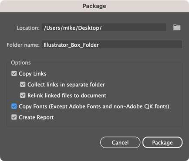Toggle Relink linked files to document

click(23, 95)
